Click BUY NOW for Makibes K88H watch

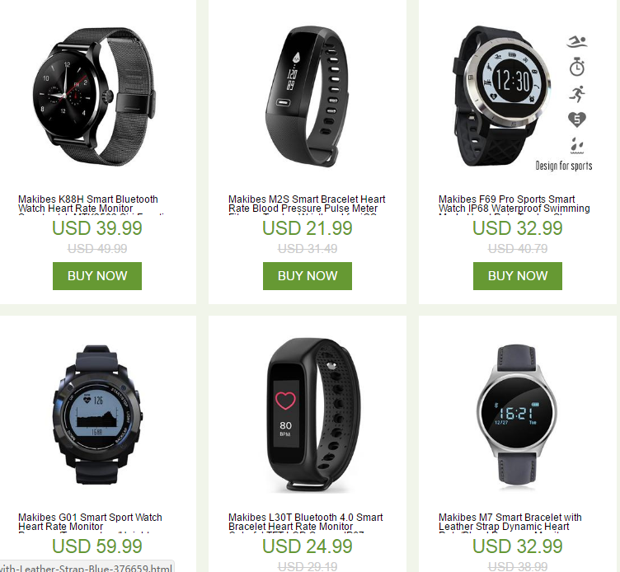pos(97,276)
